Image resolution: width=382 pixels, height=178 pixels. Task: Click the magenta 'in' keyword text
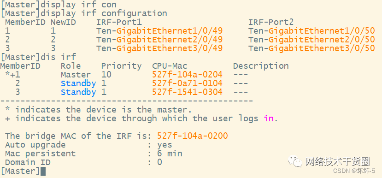tap(269, 119)
